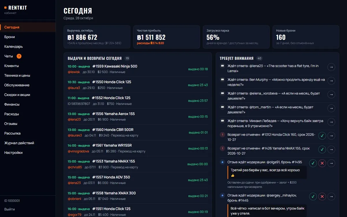Click warning icon beside #1426 return alert
The image size is (347, 217).
[x=222, y=148]
